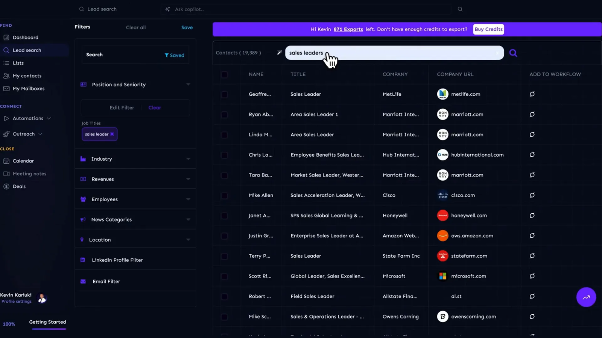Click the Getting Started progress bar
This screenshot has height=338, width=602.
pyautogui.click(x=49, y=329)
